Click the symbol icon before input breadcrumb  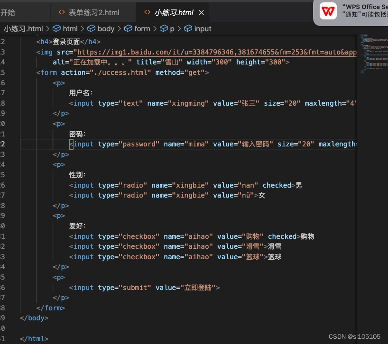point(188,28)
